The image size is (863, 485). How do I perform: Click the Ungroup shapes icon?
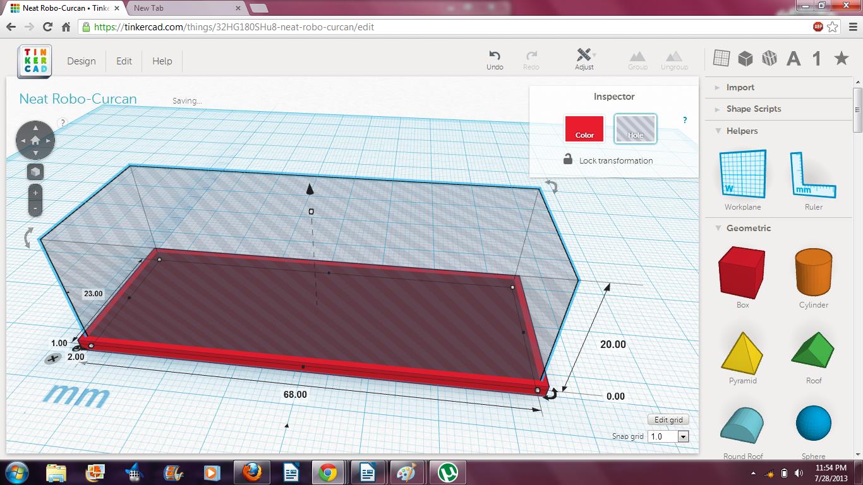click(x=674, y=60)
